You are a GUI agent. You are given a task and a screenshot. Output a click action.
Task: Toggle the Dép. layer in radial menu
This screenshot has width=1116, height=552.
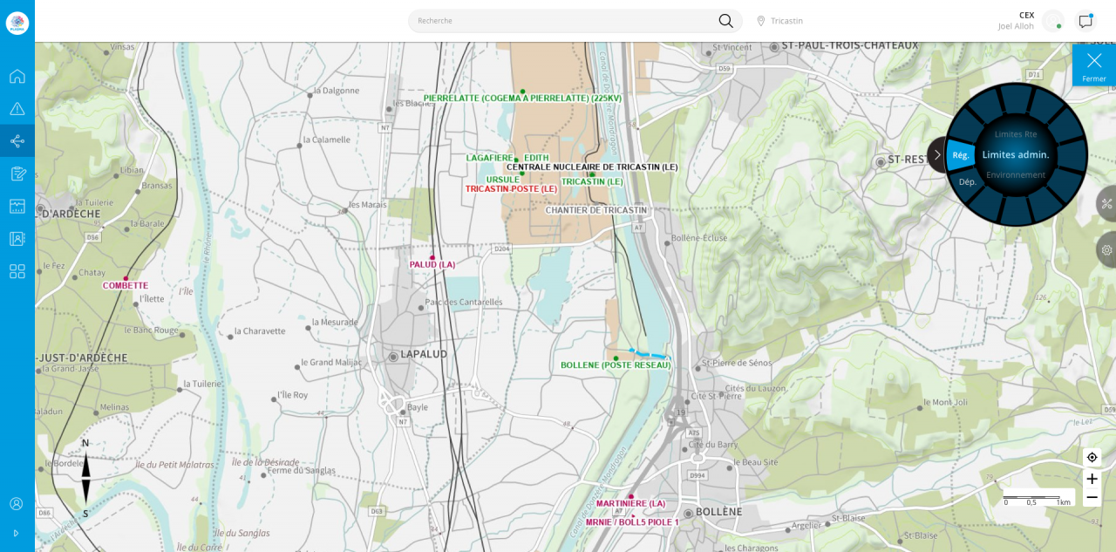click(967, 181)
